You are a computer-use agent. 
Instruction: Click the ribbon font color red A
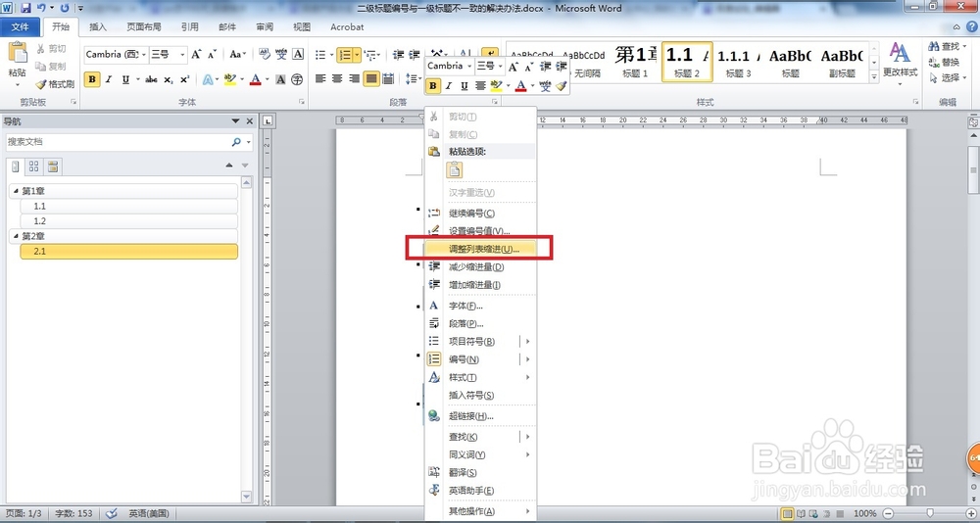point(255,79)
